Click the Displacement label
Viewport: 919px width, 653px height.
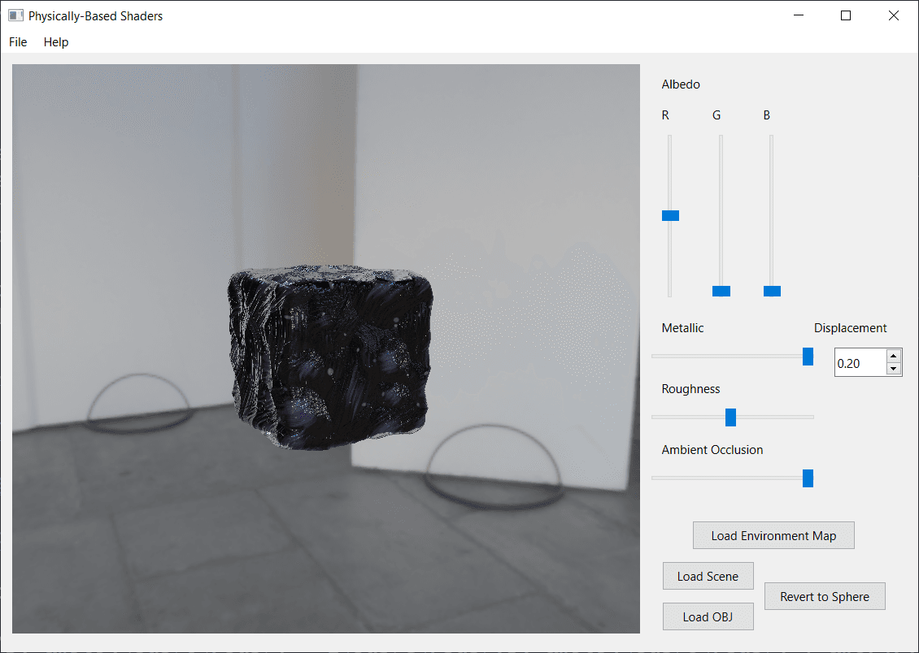[851, 327]
